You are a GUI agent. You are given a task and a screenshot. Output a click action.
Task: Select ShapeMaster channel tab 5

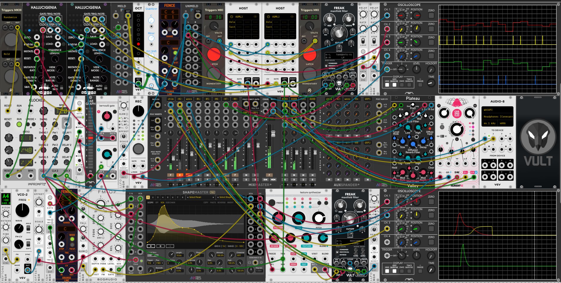[x=167, y=197]
